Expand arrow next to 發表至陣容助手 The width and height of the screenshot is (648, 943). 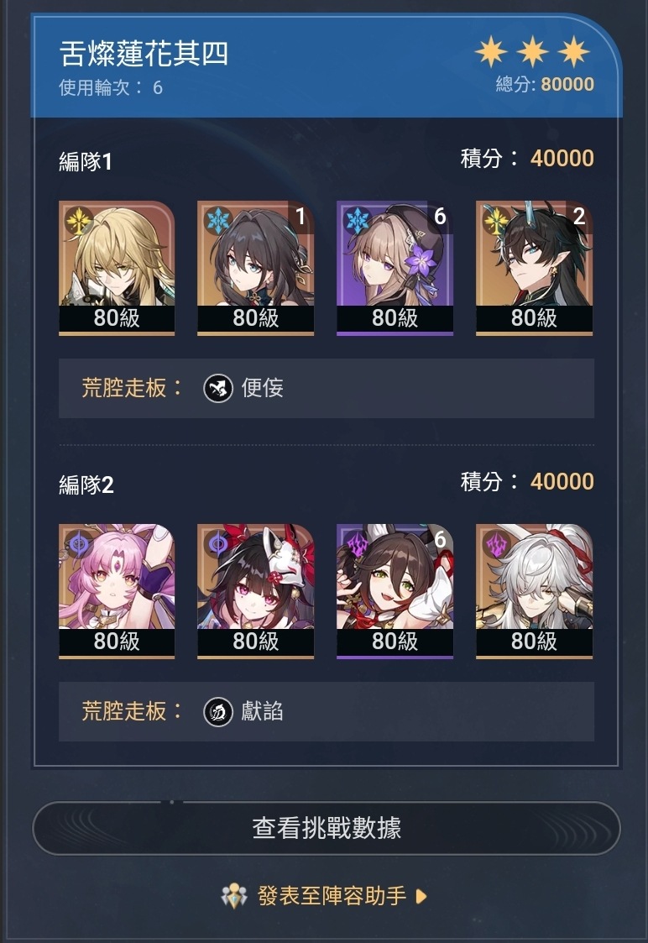(421, 897)
